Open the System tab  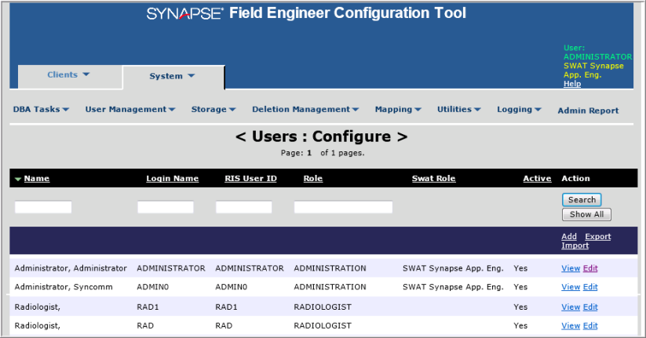click(172, 77)
